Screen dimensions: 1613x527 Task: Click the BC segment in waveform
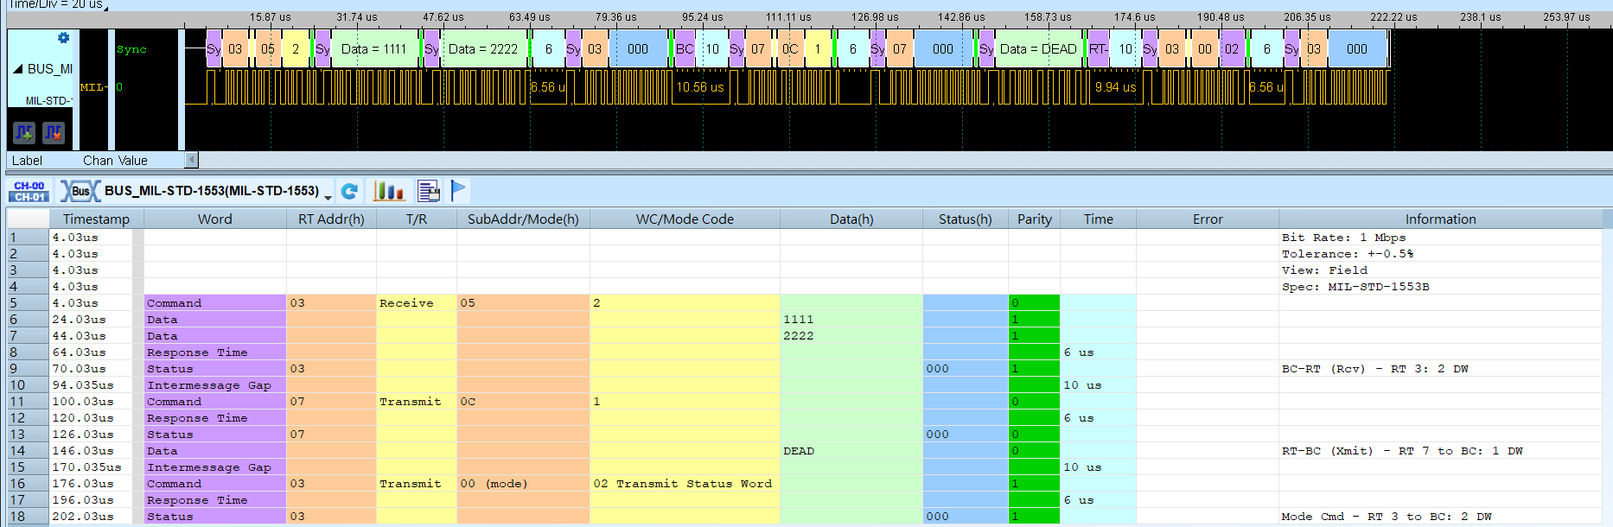(x=685, y=49)
